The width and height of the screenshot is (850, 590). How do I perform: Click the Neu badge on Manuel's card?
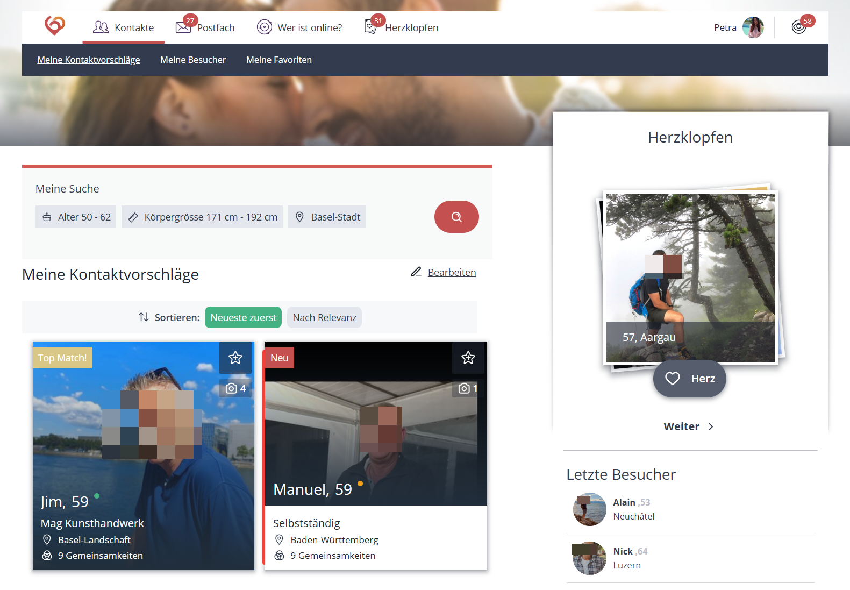[280, 358]
